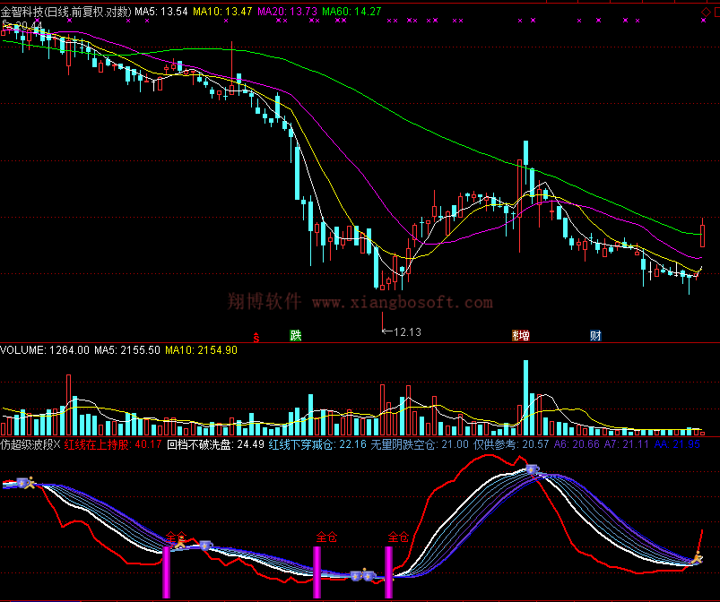
Task: Click the 红线下穿减仓: 22.16 label
Action: (317, 444)
